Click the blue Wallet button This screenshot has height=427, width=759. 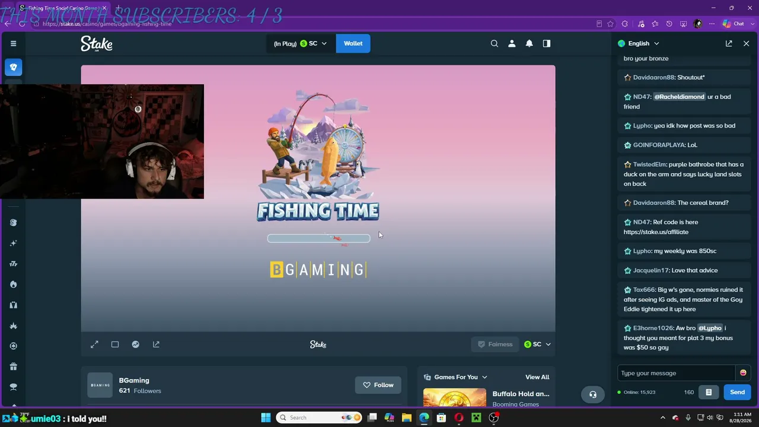point(353,43)
